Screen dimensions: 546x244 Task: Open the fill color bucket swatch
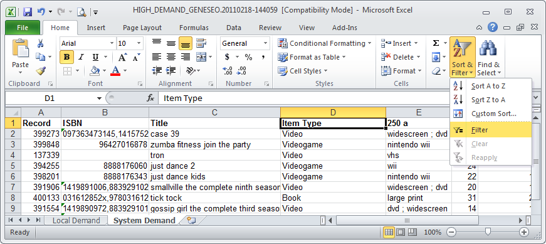(x=95, y=71)
